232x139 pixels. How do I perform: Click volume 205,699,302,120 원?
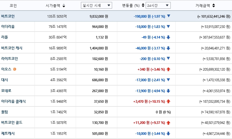click(x=215, y=69)
